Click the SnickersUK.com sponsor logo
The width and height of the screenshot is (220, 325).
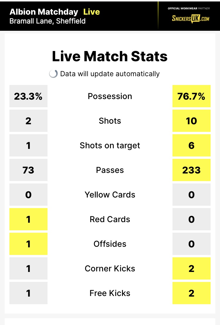click(x=191, y=19)
